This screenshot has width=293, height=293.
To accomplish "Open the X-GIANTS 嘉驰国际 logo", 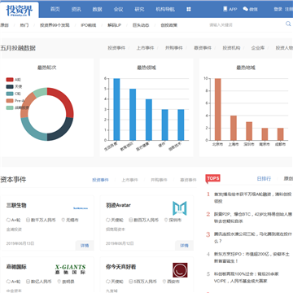I will coord(70,269).
